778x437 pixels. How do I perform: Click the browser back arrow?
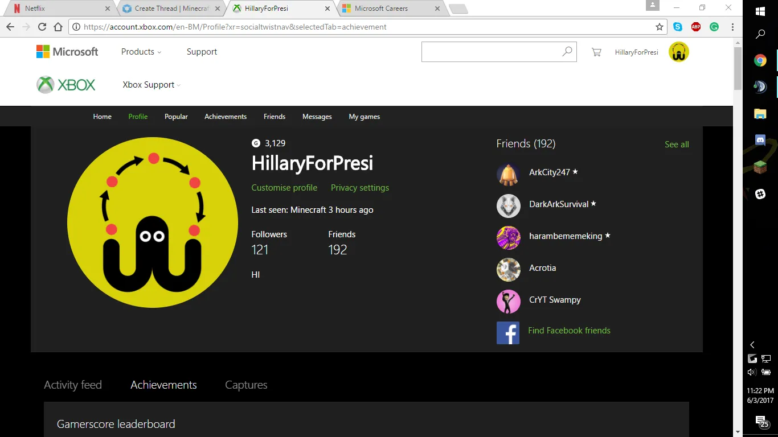coord(10,27)
